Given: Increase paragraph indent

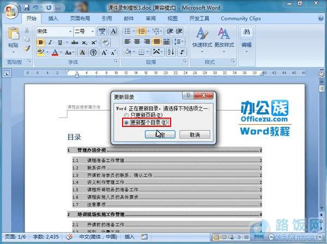Looking at the screenshot, I should 179,31.
